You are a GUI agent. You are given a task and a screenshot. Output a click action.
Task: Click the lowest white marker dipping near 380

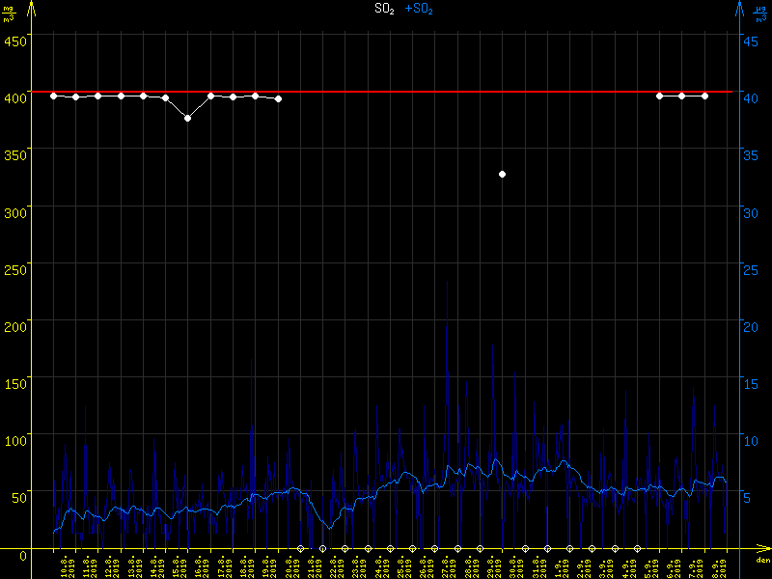(188, 118)
